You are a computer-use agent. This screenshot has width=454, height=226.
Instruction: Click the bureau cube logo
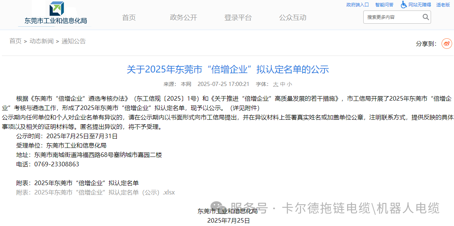tap(56, 9)
